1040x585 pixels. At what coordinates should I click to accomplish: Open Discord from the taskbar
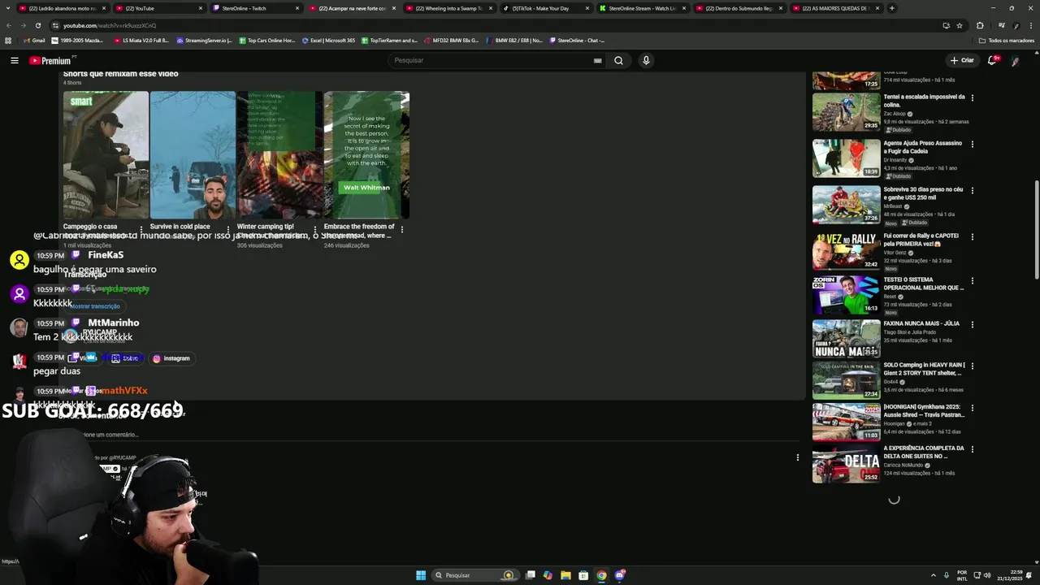point(619,575)
